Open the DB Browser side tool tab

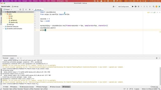[1, 21]
